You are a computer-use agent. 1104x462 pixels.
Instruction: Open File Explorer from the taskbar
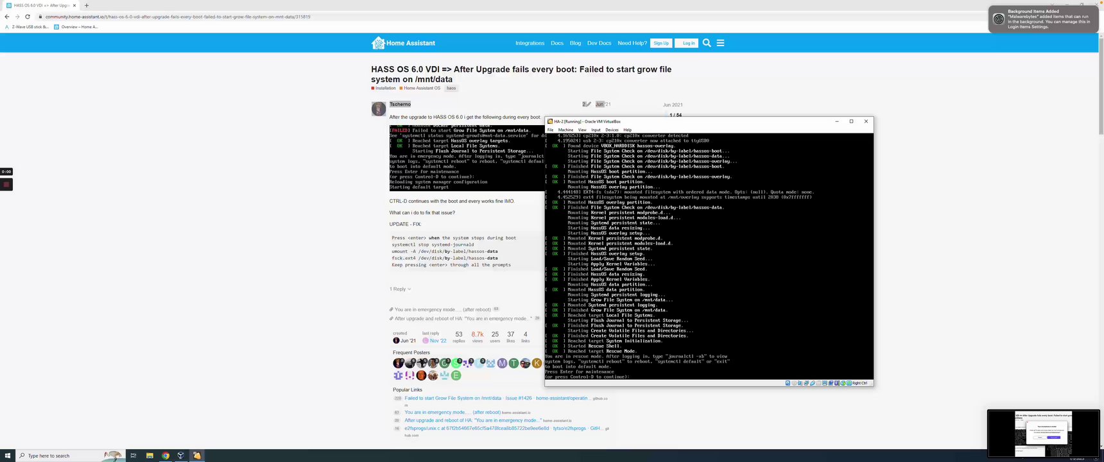tap(150, 456)
